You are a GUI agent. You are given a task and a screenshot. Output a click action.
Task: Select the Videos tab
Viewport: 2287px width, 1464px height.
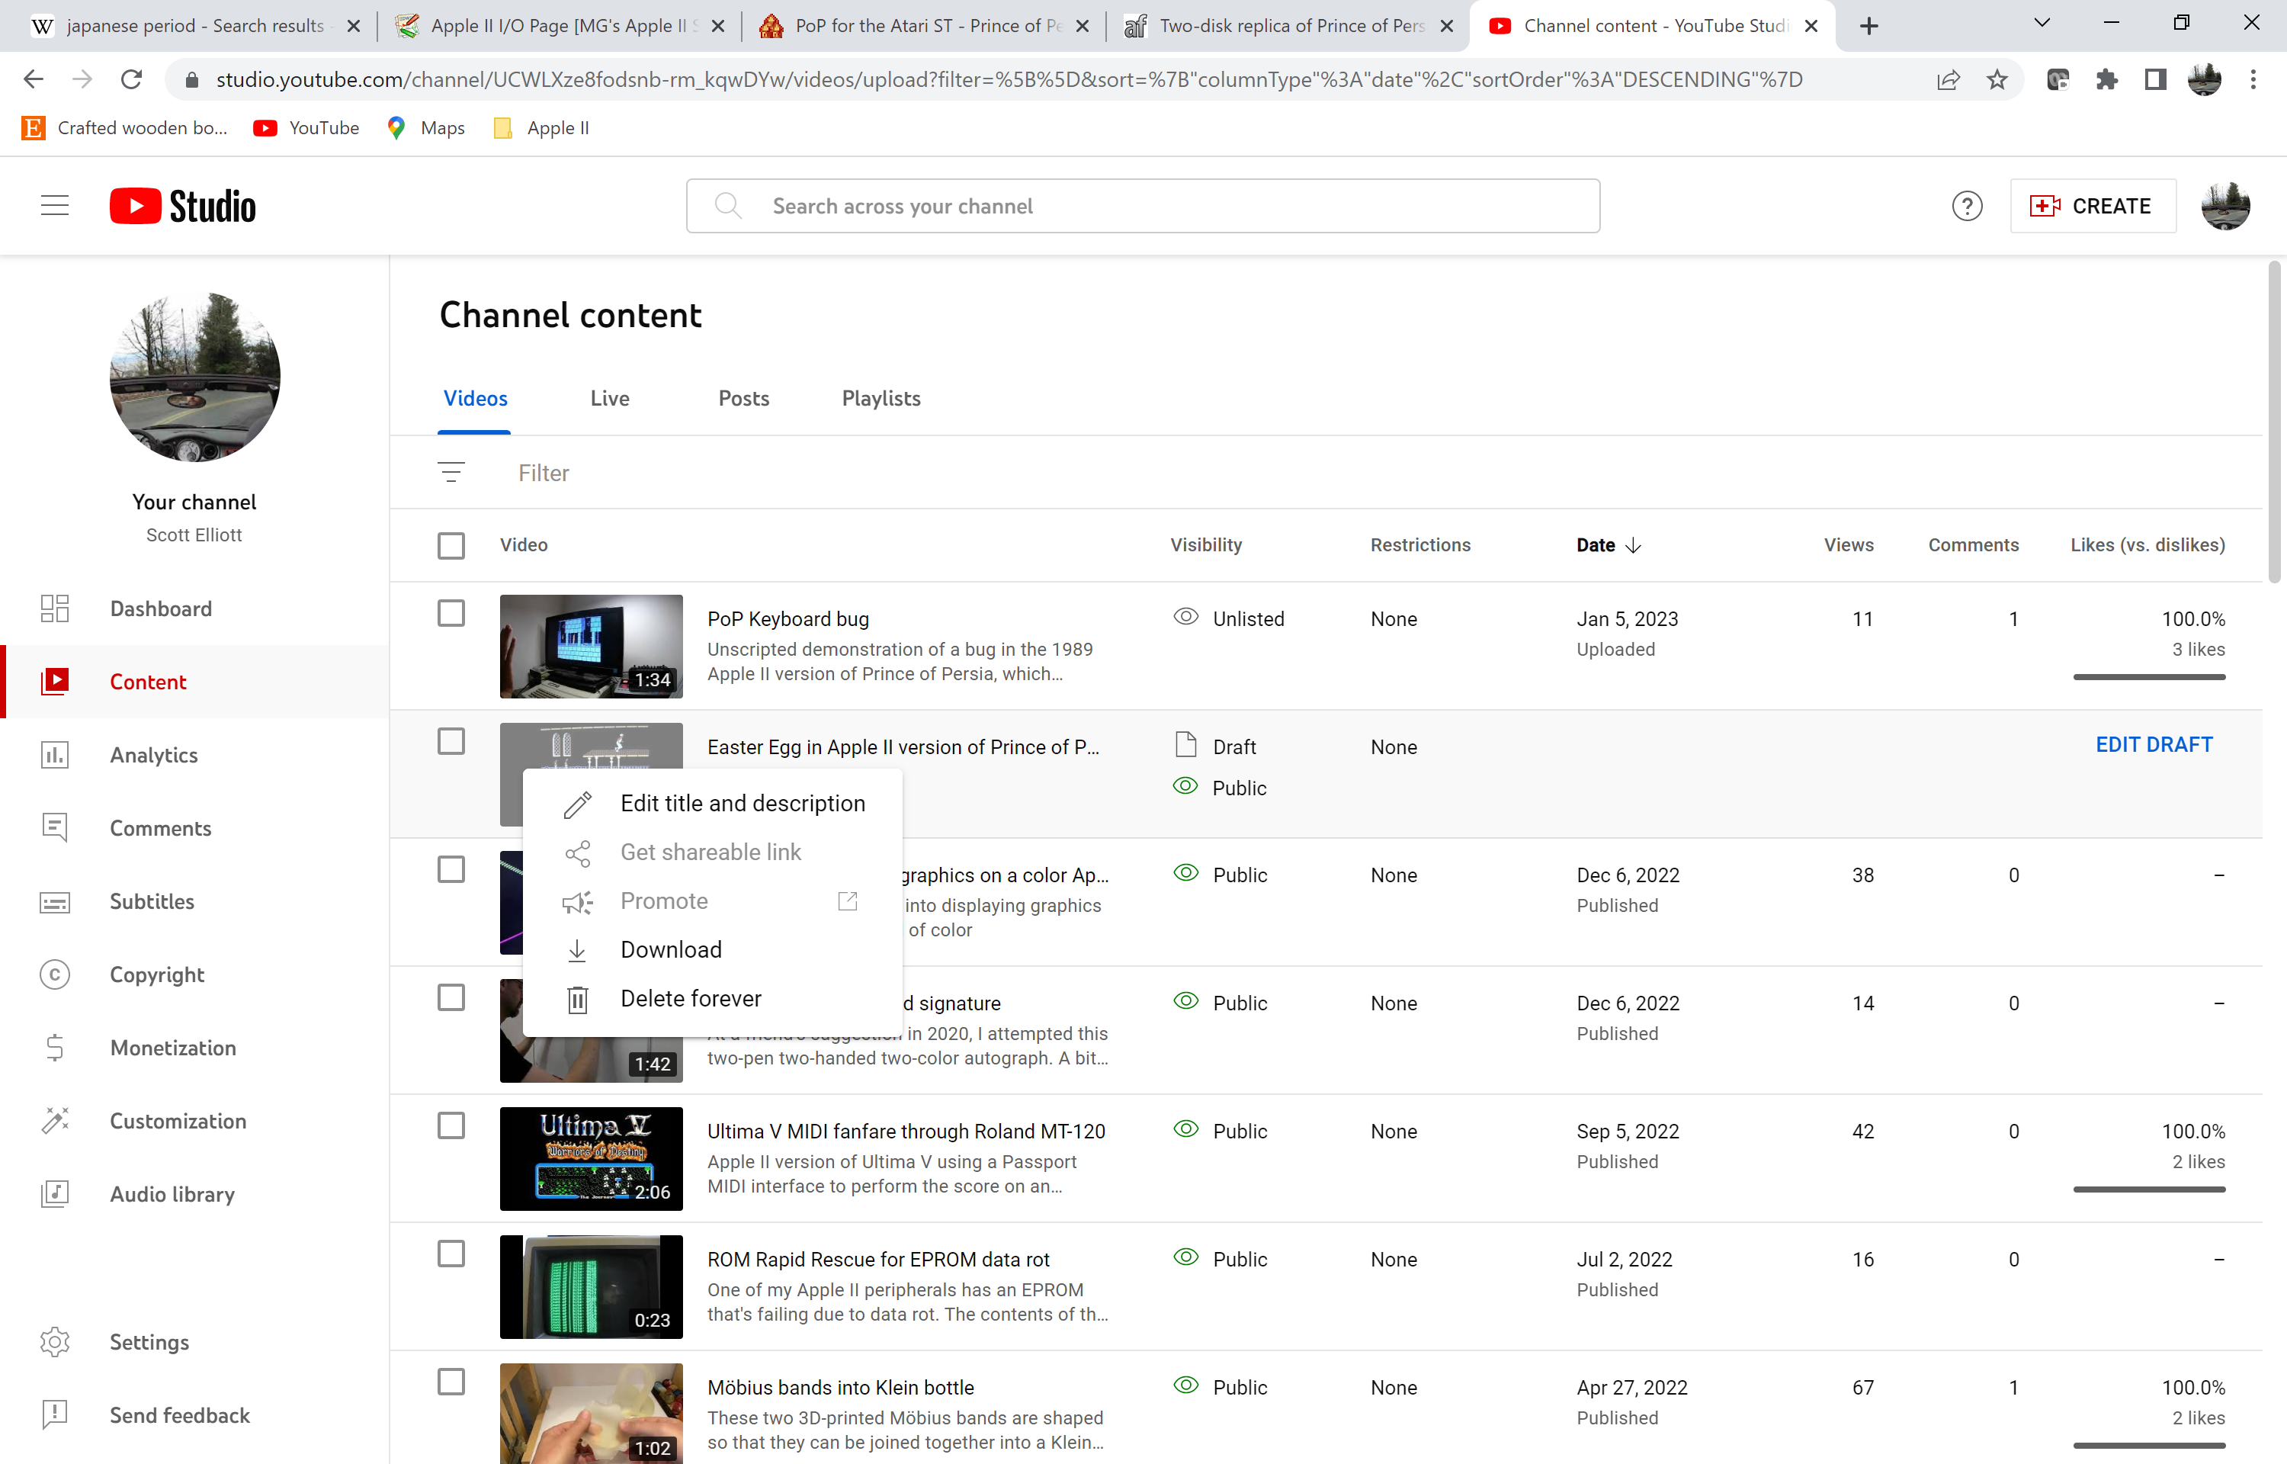(475, 398)
